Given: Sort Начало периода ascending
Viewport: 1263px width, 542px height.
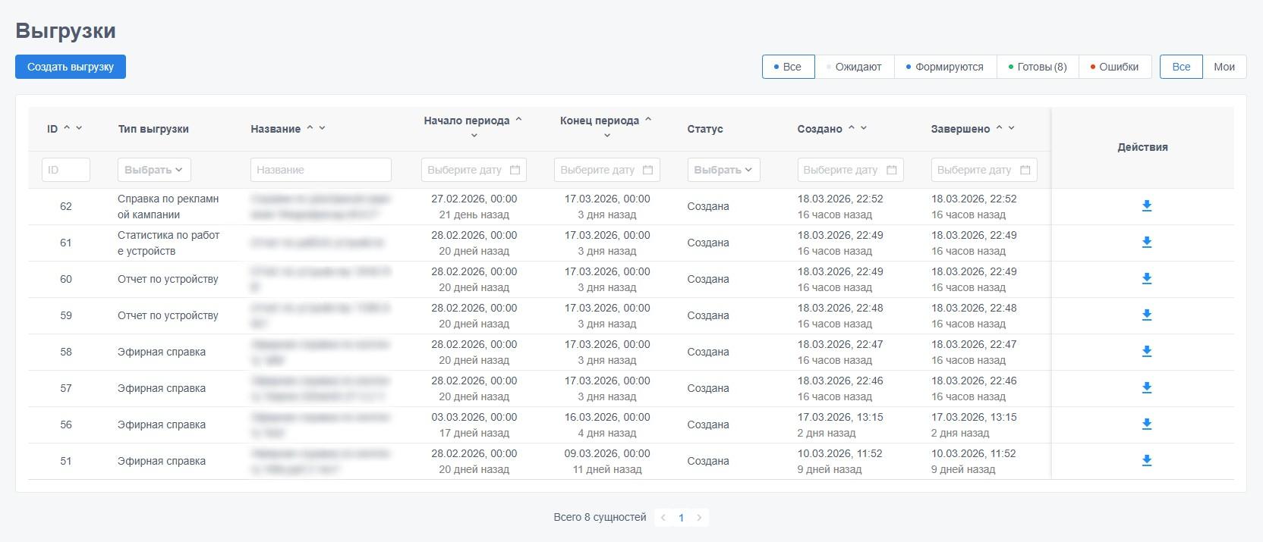Looking at the screenshot, I should point(519,120).
